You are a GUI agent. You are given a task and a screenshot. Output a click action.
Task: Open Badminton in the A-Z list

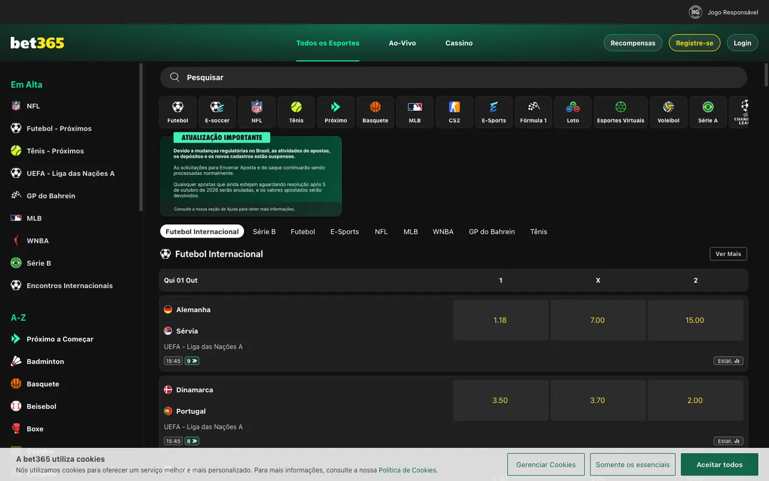pyautogui.click(x=45, y=361)
